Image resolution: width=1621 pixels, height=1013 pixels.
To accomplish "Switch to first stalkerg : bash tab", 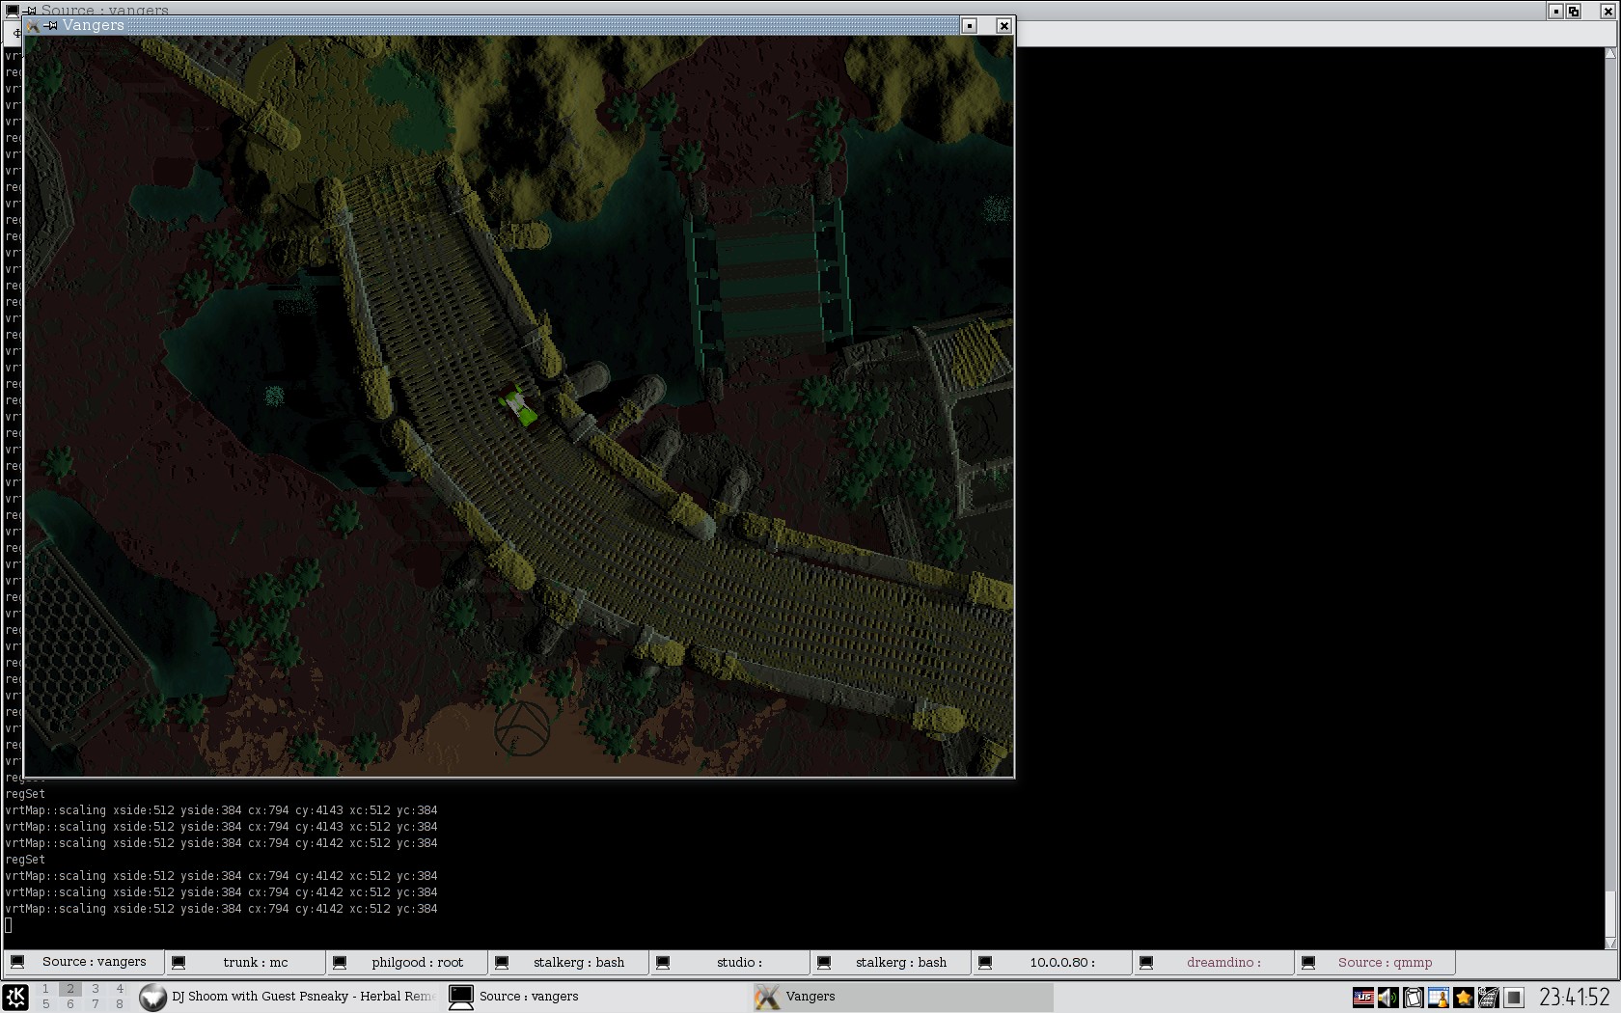I will 567,962.
